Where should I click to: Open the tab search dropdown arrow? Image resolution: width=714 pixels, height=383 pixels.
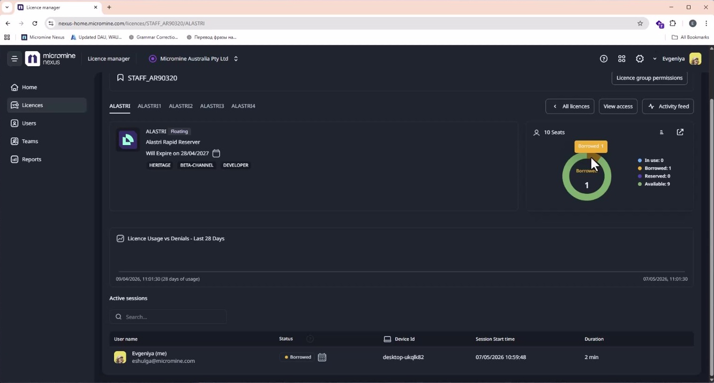point(7,7)
